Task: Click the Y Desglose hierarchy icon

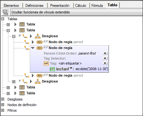Action: coord(38,81)
